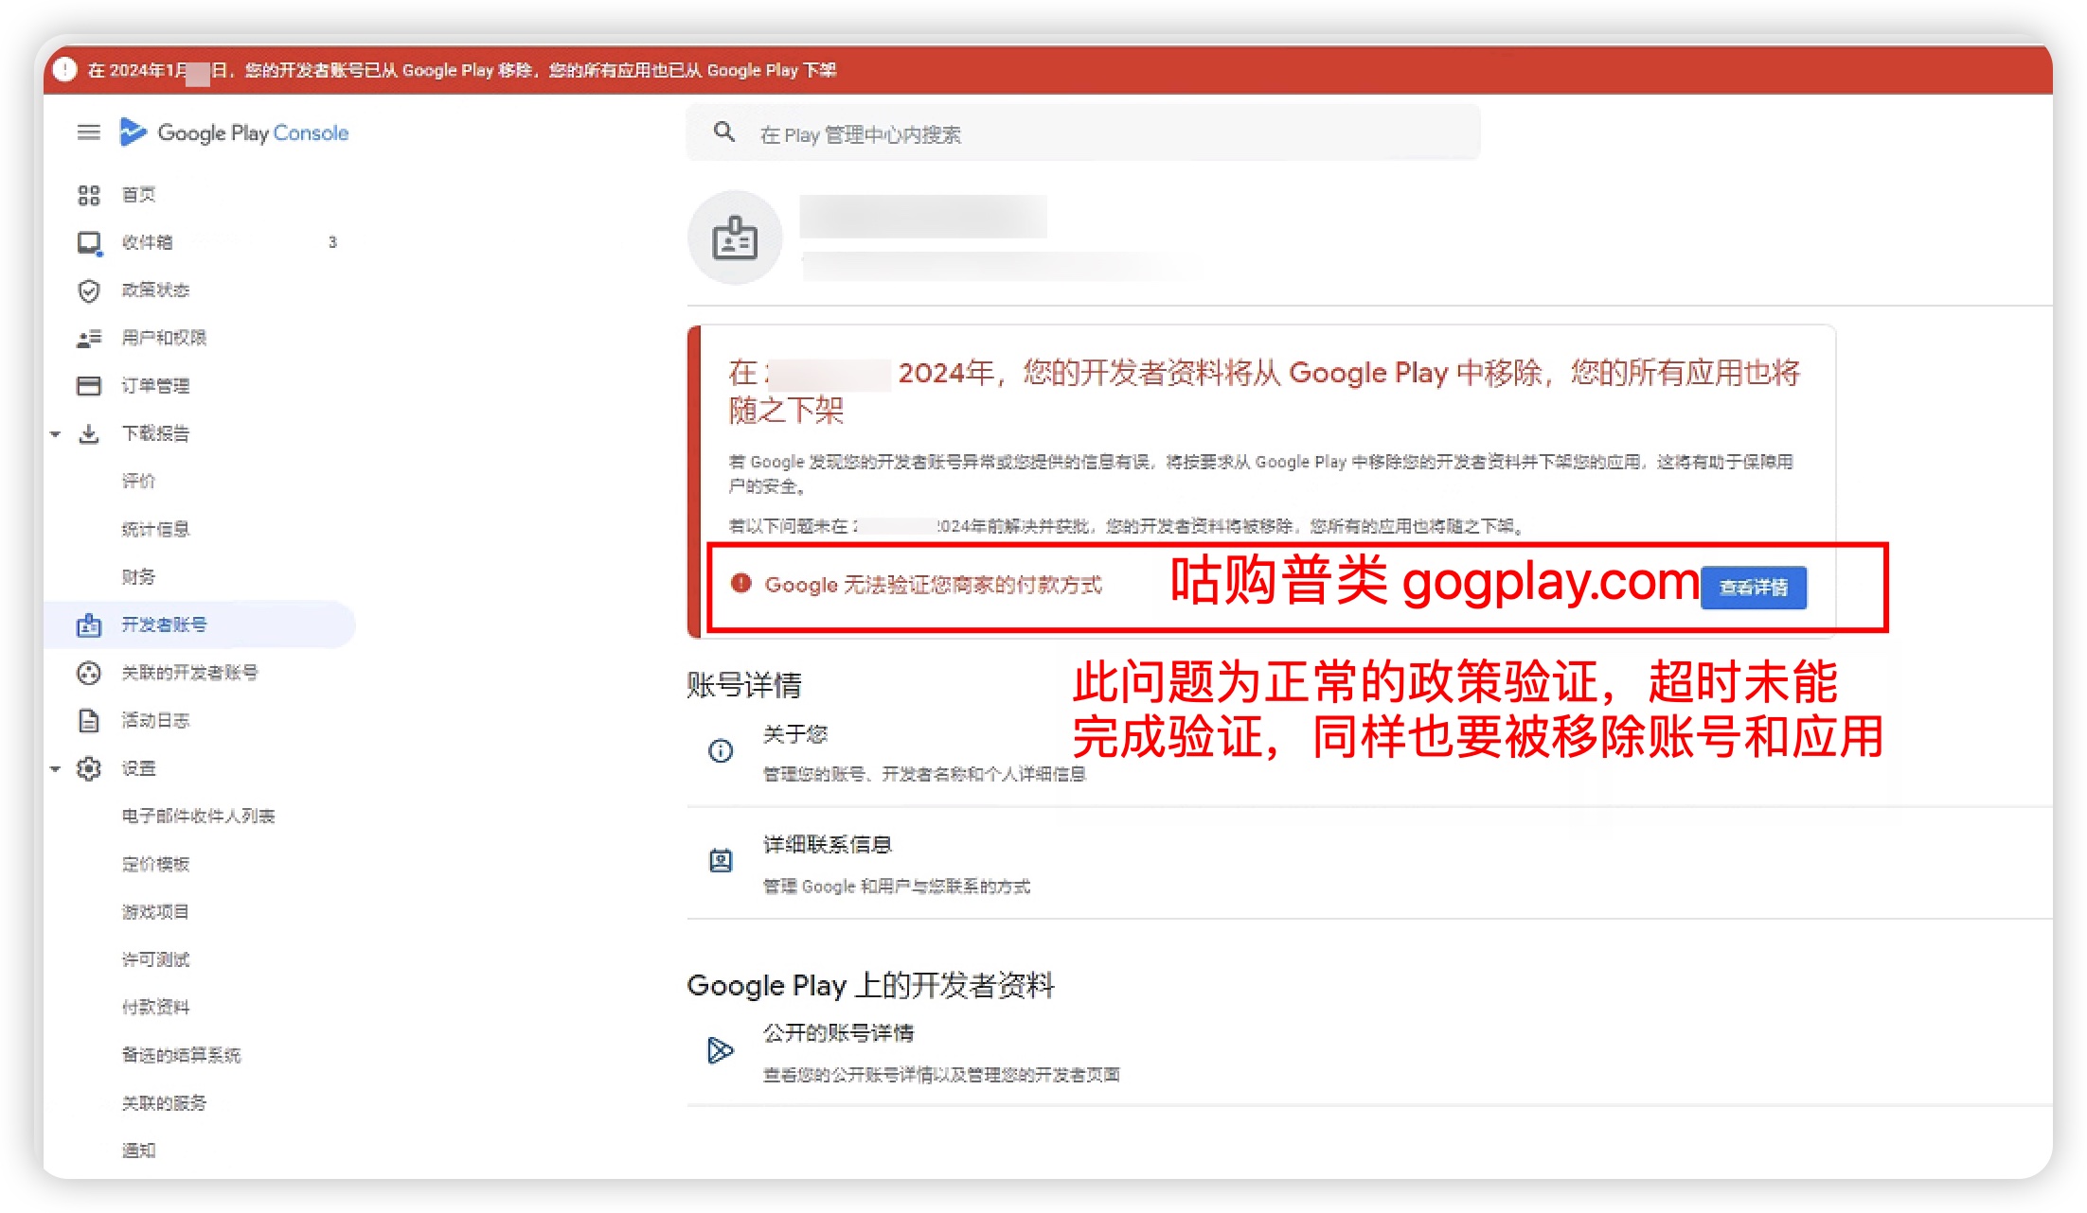
Task: Open 定价模板 setting
Action: pos(155,864)
